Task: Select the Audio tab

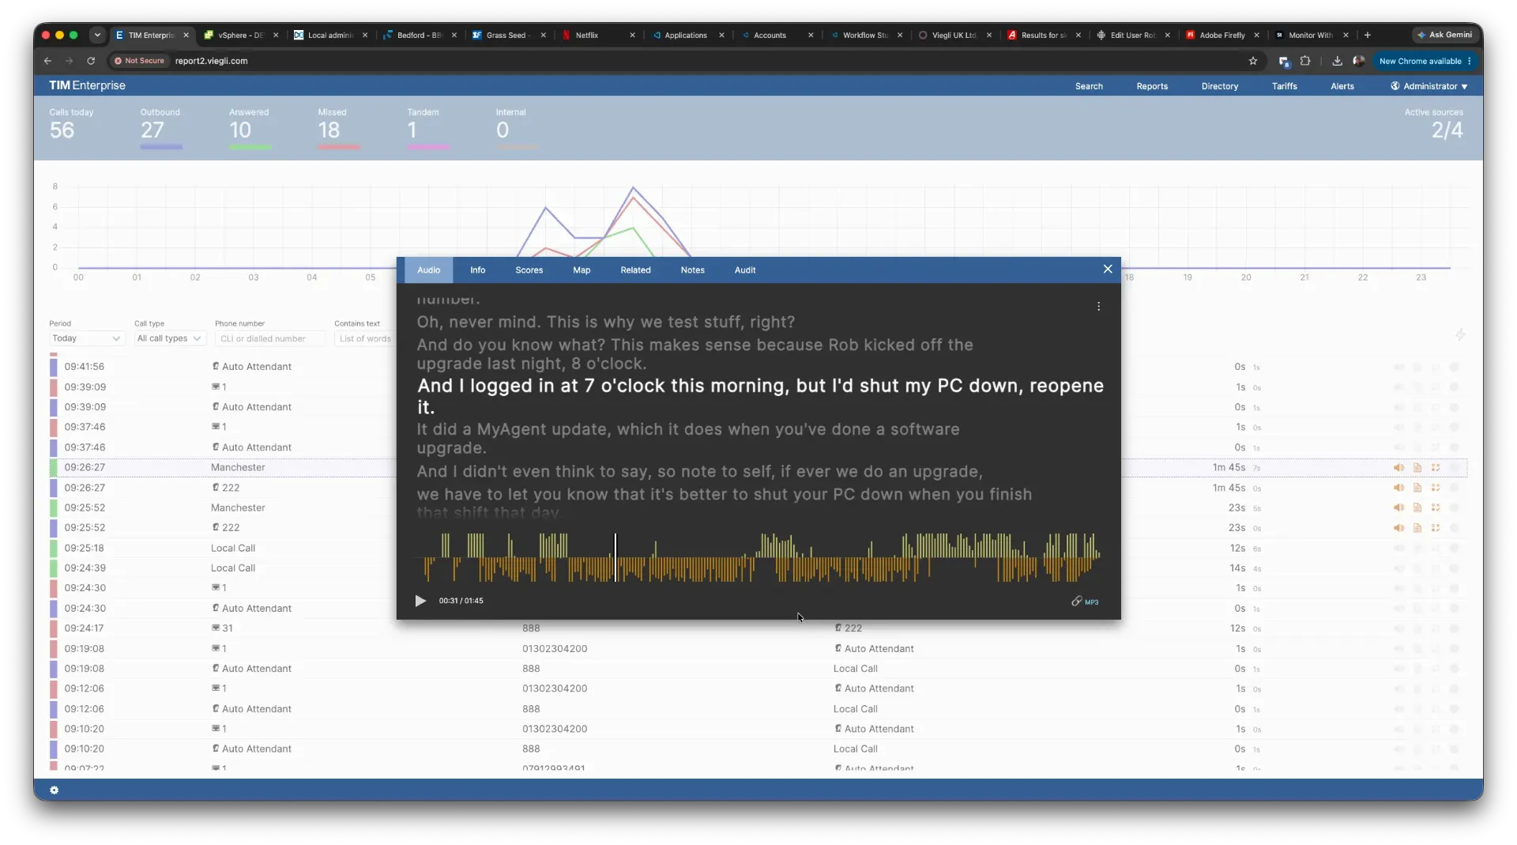Action: point(429,270)
